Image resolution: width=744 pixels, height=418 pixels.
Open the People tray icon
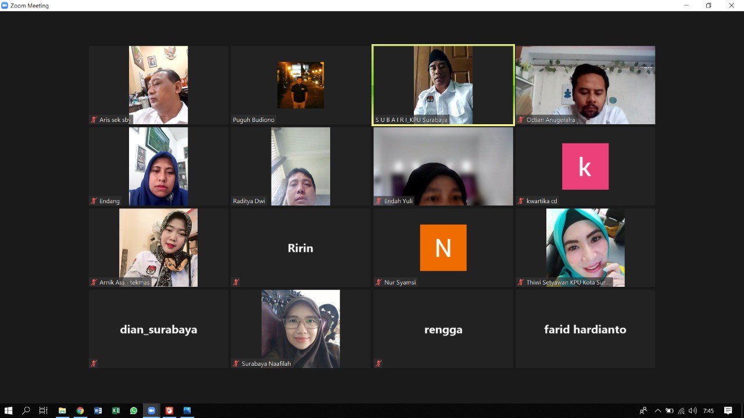point(643,410)
